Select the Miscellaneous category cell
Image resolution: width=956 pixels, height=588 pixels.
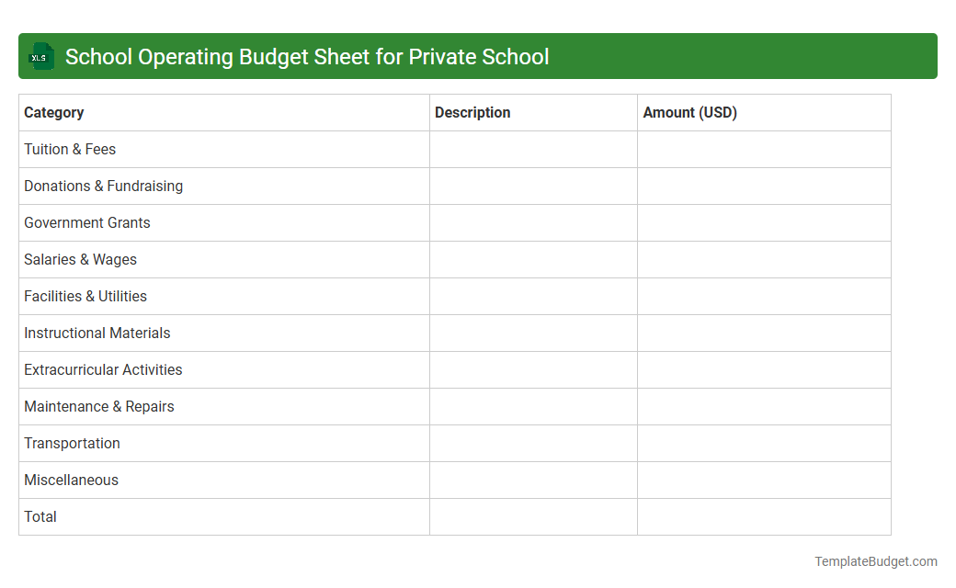pos(71,480)
